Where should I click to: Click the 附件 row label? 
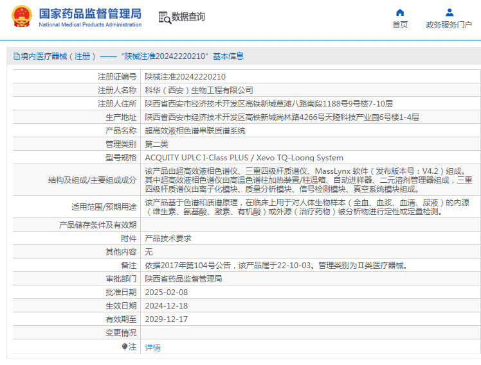(x=129, y=239)
